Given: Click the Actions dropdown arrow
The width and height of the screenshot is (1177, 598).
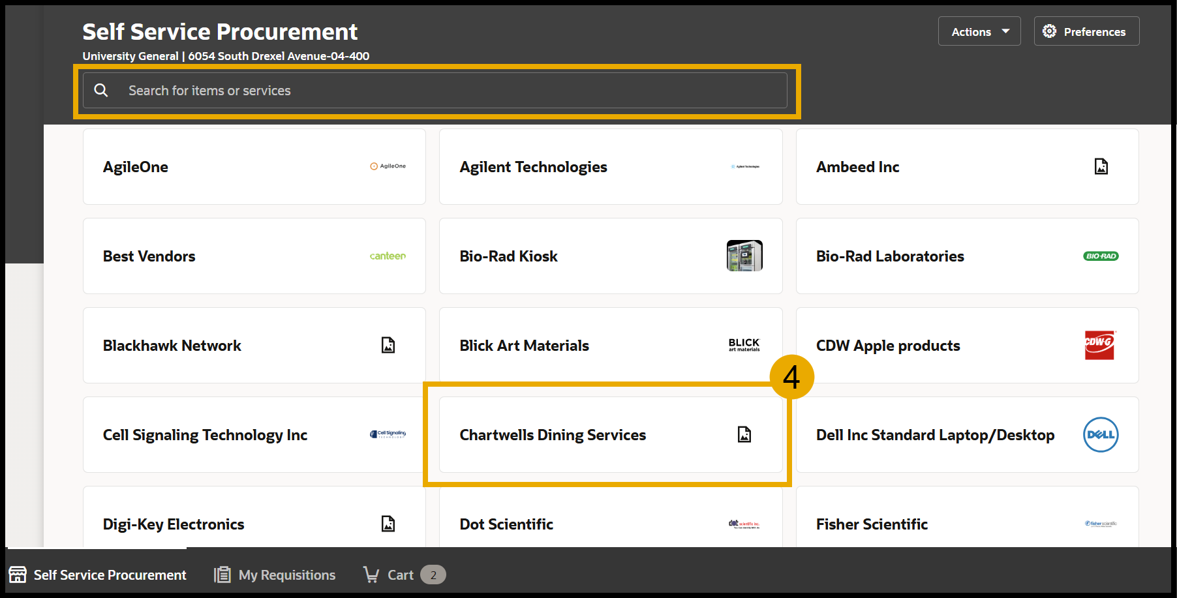Looking at the screenshot, I should 1006,31.
